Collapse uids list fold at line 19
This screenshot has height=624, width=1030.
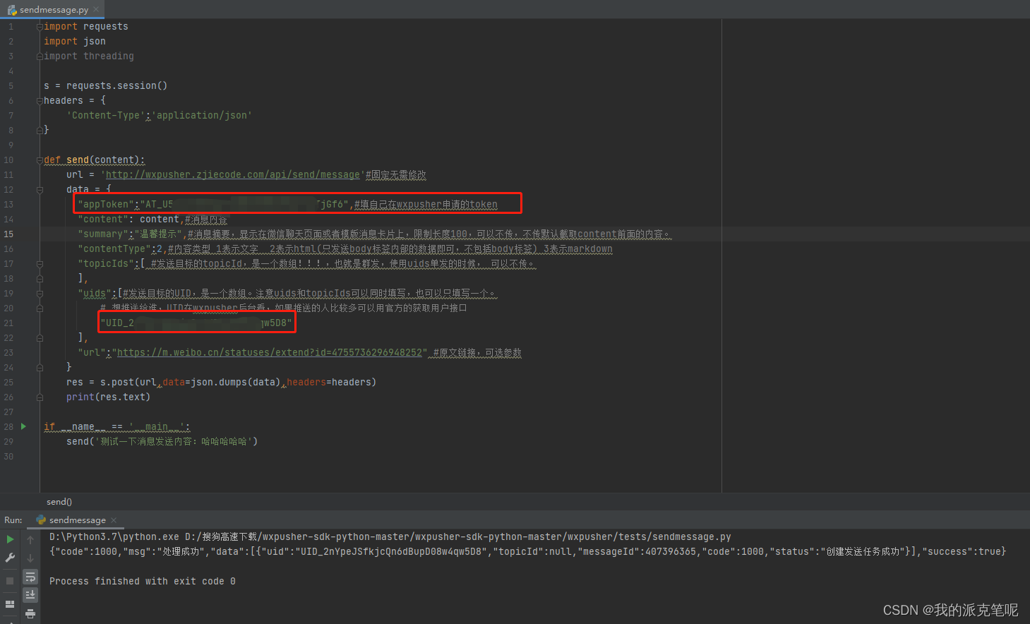(40, 294)
